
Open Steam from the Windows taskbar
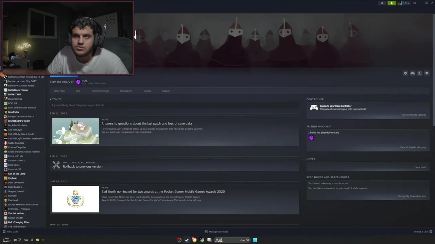tap(187, 240)
